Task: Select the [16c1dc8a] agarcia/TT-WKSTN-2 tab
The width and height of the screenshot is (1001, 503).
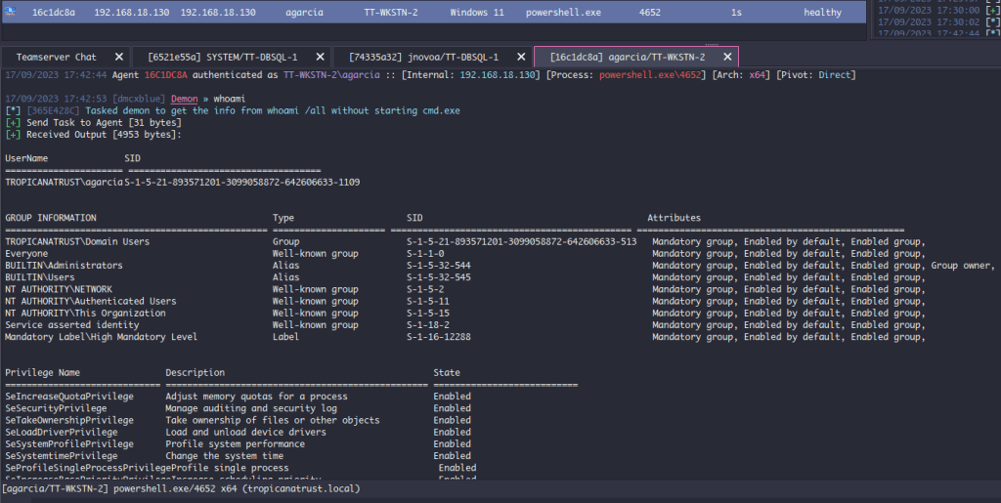Action: [x=627, y=57]
